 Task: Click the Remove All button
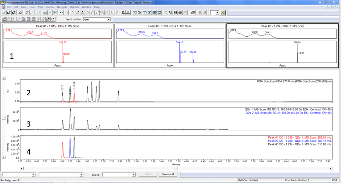click(x=168, y=174)
